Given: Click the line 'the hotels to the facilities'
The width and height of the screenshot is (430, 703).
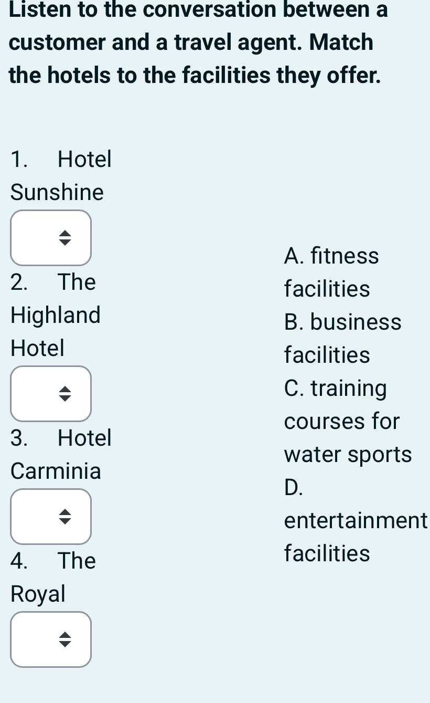Looking at the screenshot, I should coord(195,76).
